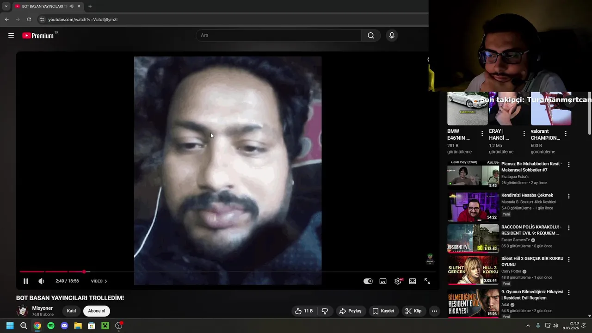View site information icon in address bar
Viewport: 592px width, 333px height.
[x=42, y=19]
